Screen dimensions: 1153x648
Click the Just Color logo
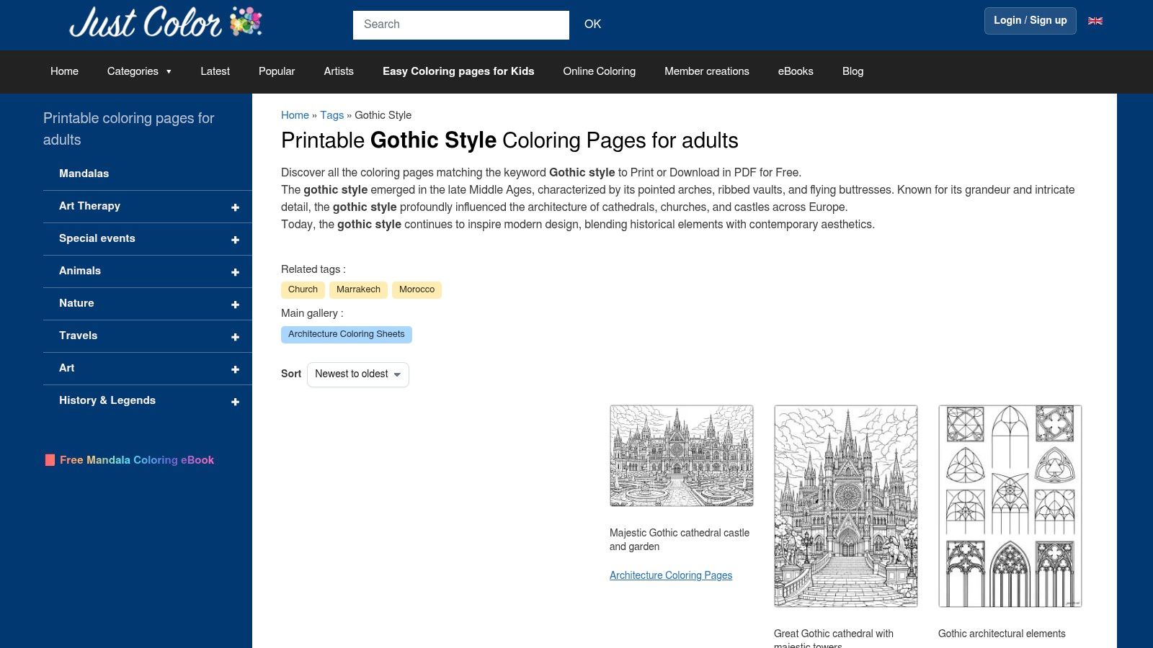tap(166, 22)
